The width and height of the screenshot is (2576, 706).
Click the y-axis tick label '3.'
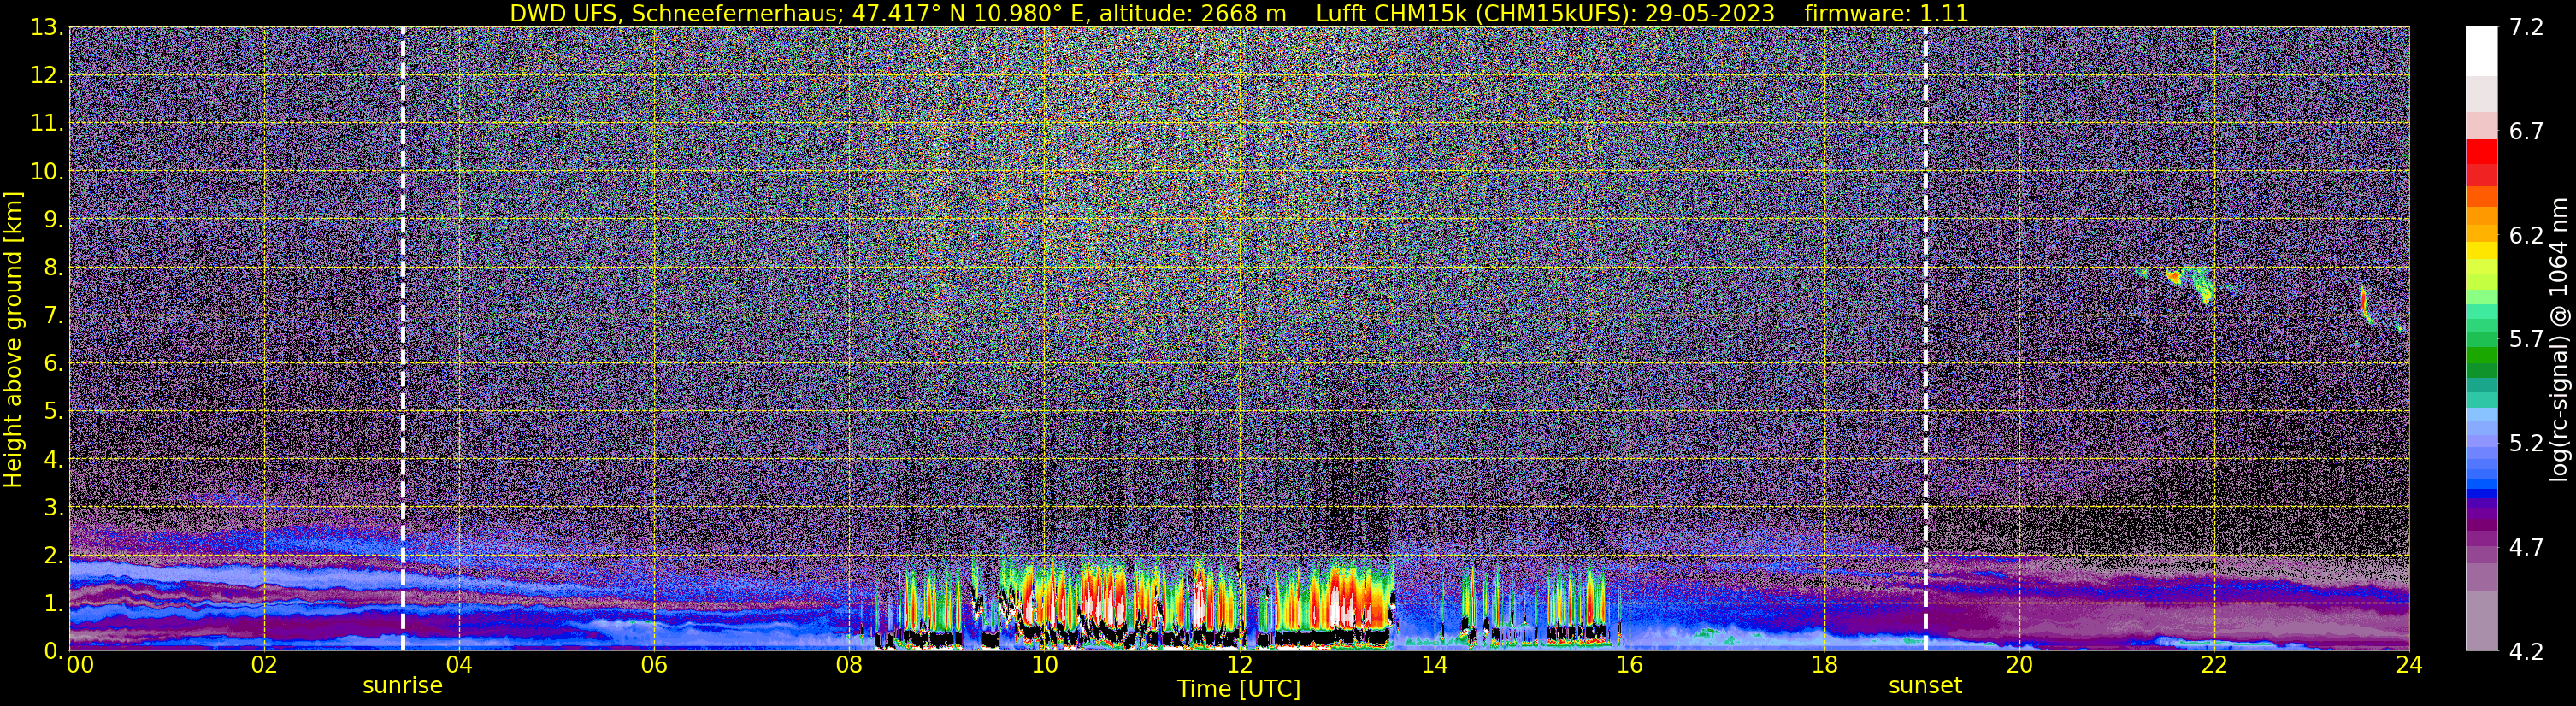click(52, 507)
